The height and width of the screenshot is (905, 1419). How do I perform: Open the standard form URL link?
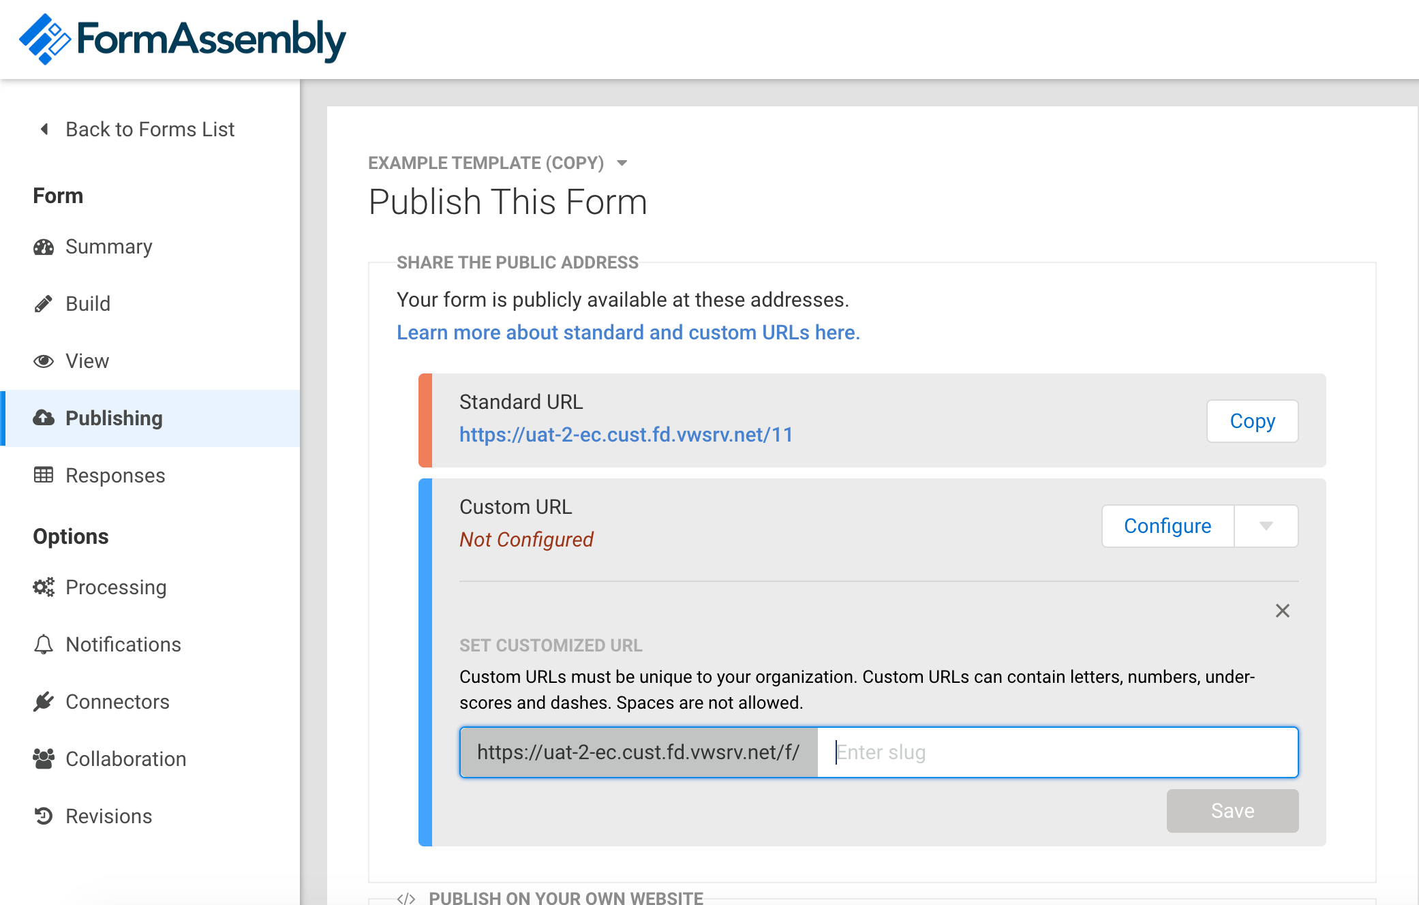click(626, 435)
